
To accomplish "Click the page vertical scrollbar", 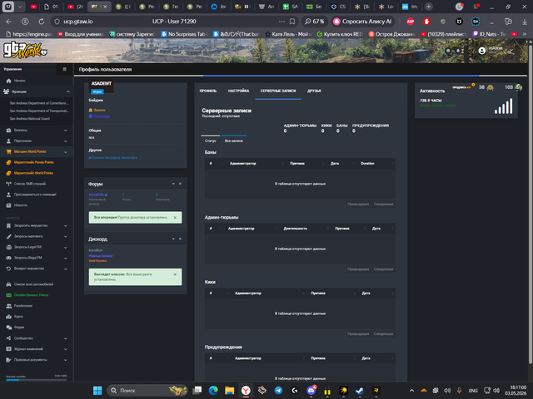I will coord(531,204).
